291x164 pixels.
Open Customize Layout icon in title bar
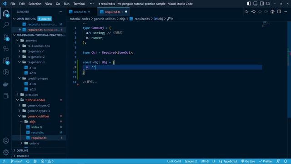(x=268, y=4)
